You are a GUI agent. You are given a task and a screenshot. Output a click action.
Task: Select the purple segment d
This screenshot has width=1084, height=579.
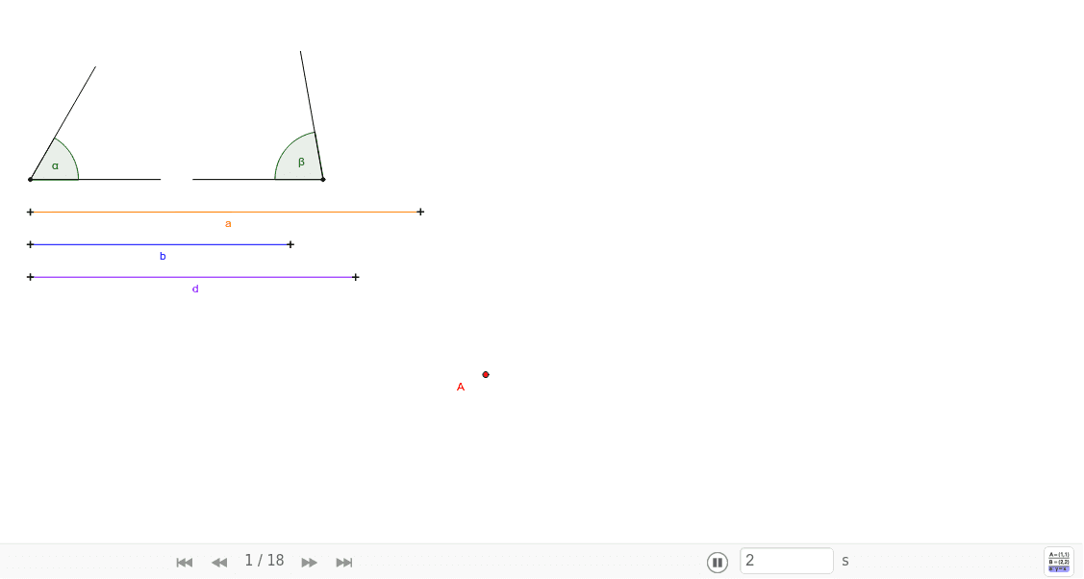coord(193,277)
